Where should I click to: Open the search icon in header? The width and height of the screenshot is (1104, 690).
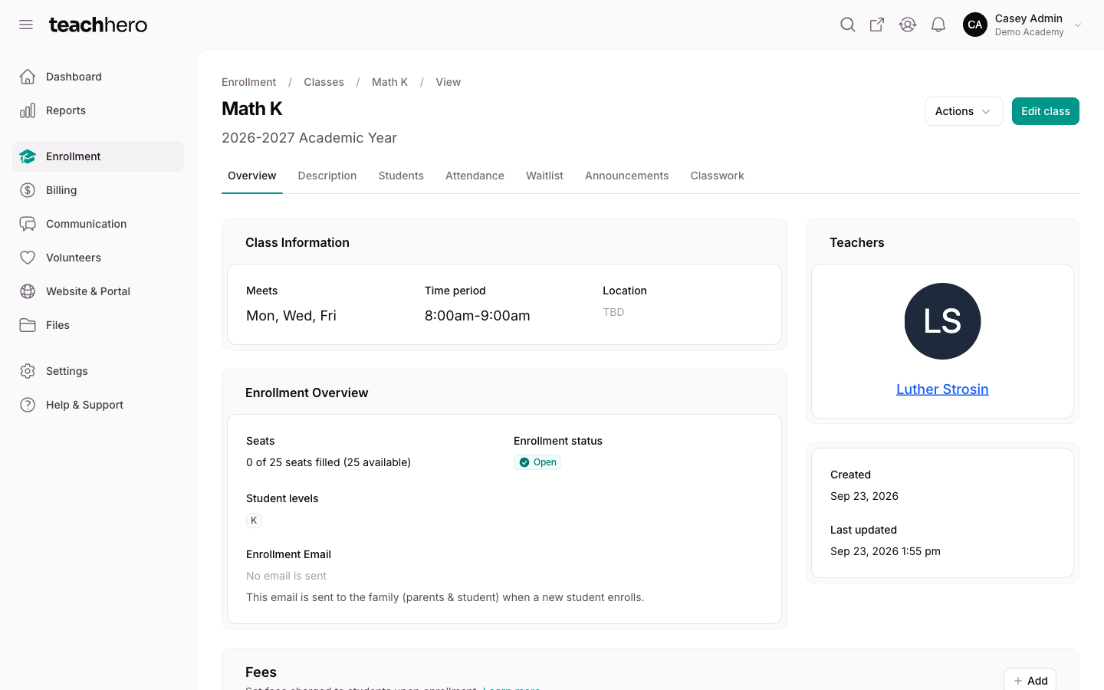tap(847, 25)
